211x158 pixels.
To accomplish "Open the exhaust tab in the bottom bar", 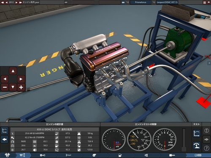I will (172, 155).
